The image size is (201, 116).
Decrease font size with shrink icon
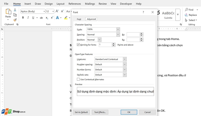pos(62,11)
